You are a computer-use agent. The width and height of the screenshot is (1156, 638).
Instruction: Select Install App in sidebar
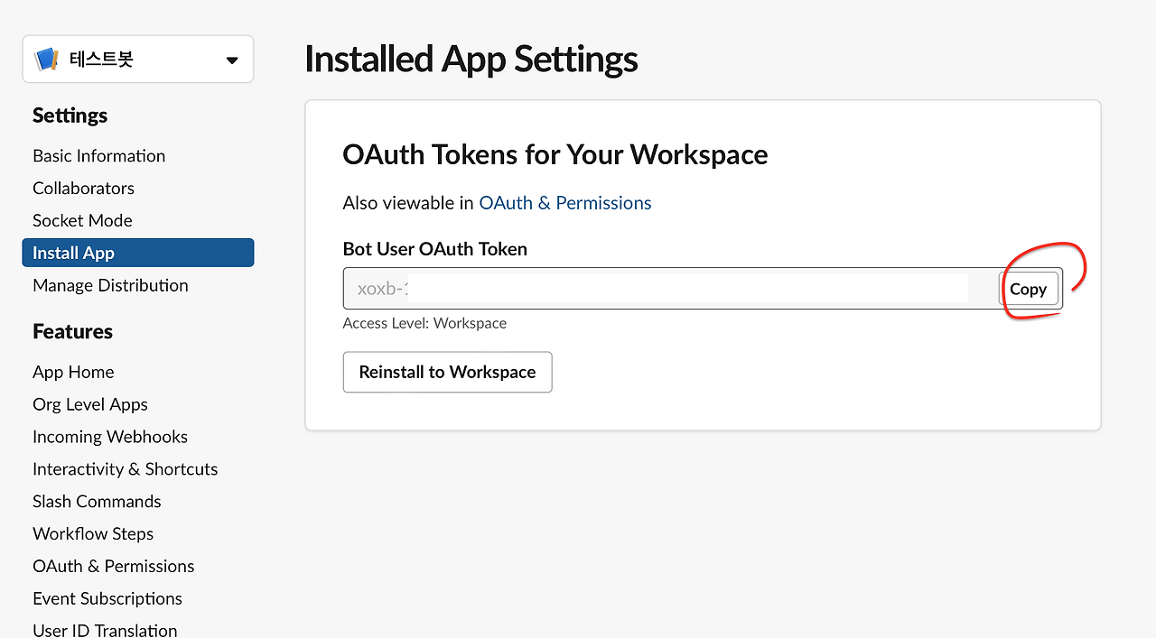[138, 253]
